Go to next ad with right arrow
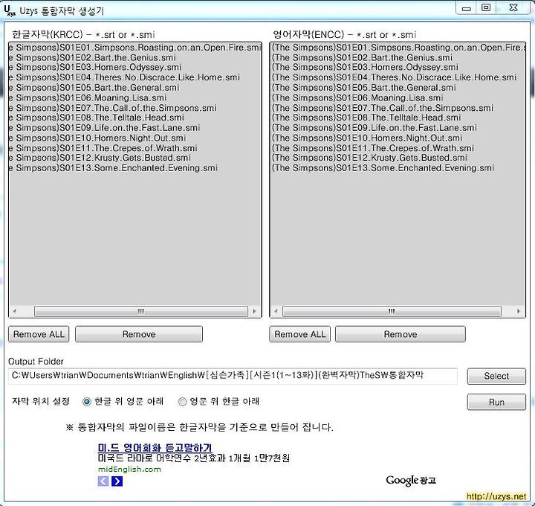Screen dimensions: 535x506 pyautogui.click(x=117, y=481)
